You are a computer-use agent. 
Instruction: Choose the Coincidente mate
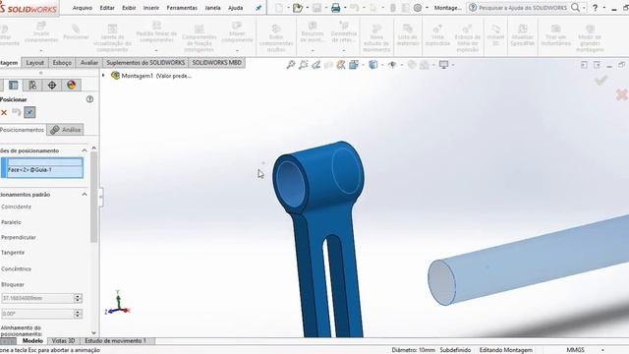(x=16, y=206)
